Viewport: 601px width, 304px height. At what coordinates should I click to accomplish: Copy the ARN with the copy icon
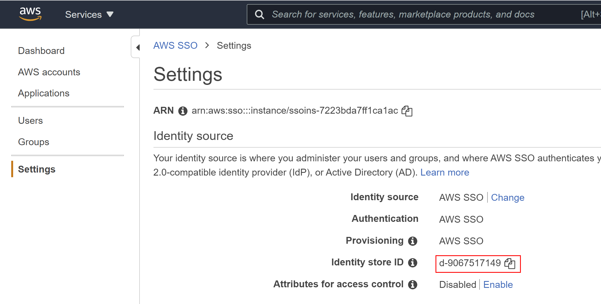point(407,111)
